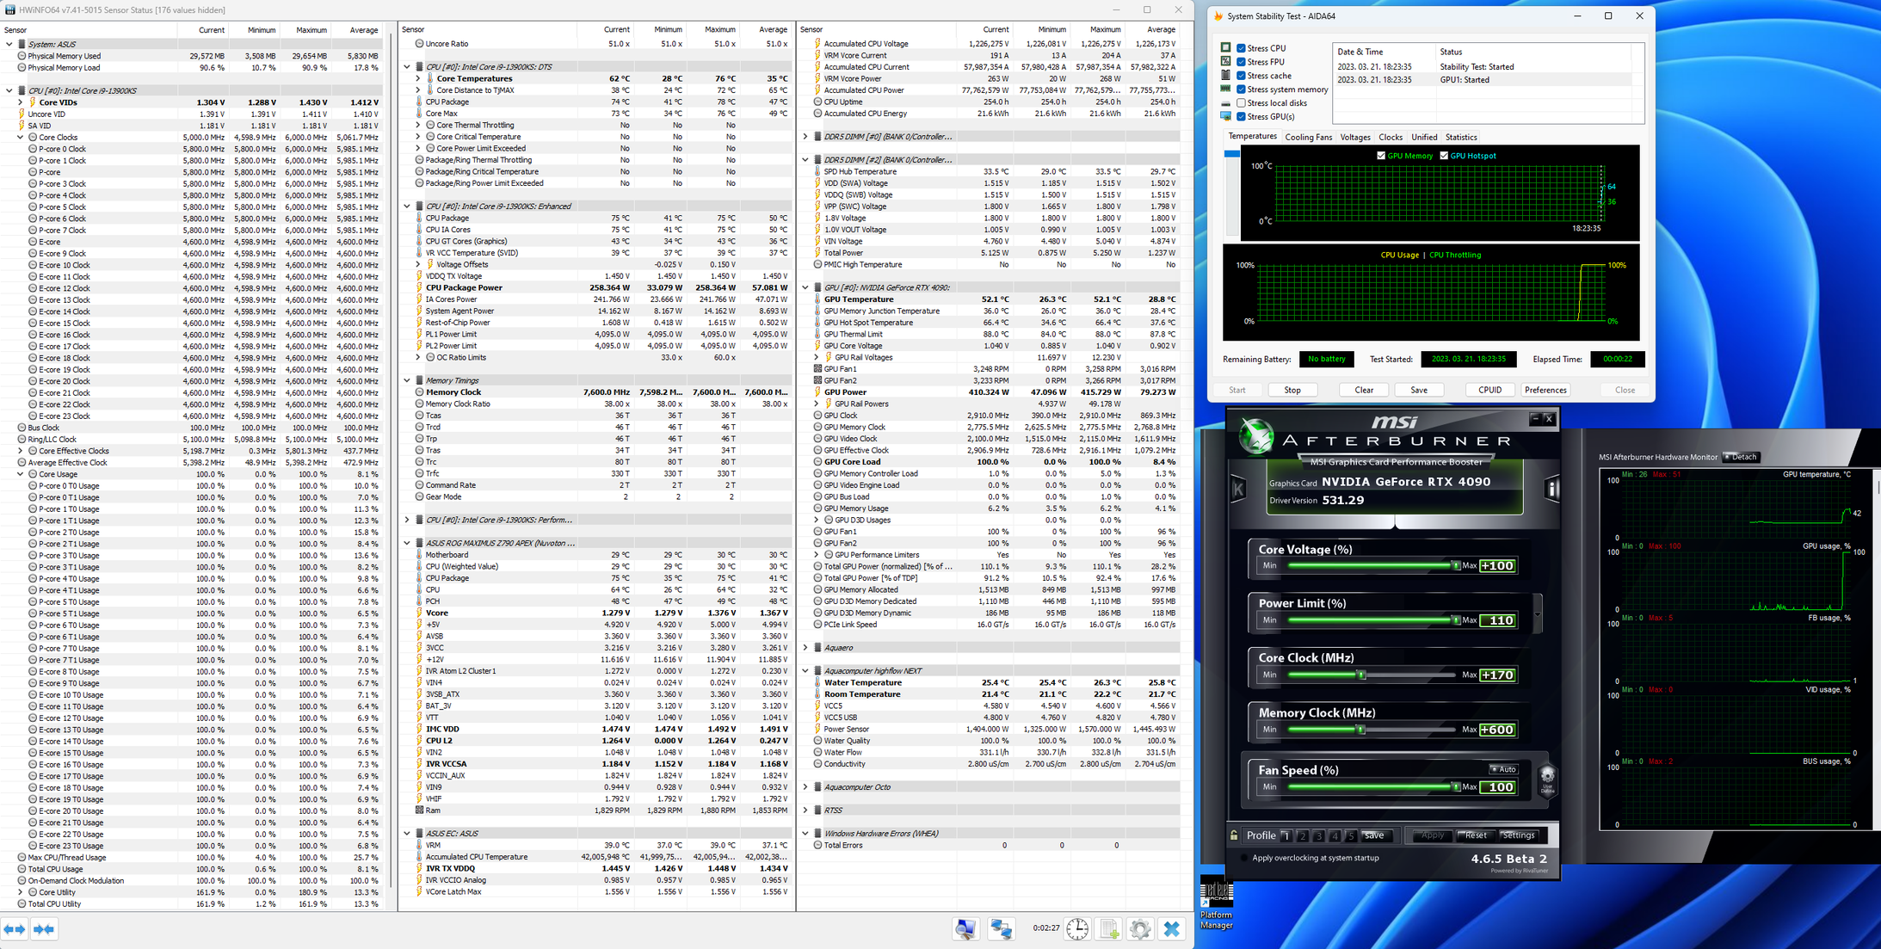Close HWiNFO sensors with blue X icon
This screenshot has height=949, width=1881.
[1171, 929]
